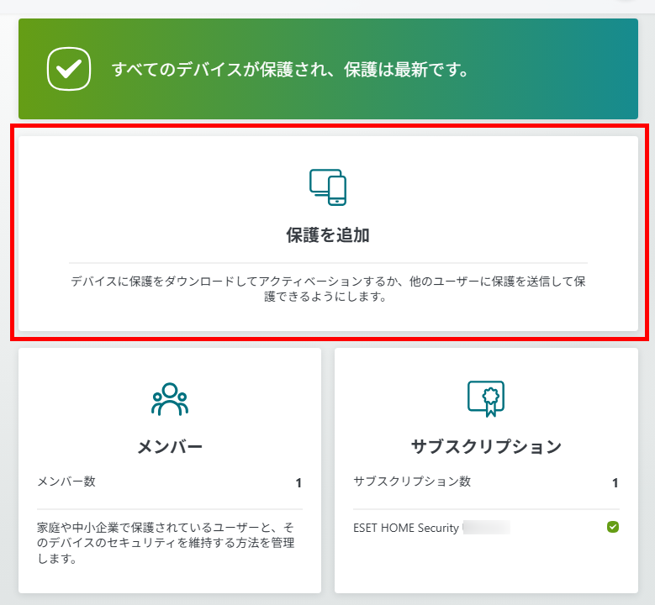Screen dimensions: 655x605
Task: Click the subscription count value 1
Action: click(615, 482)
